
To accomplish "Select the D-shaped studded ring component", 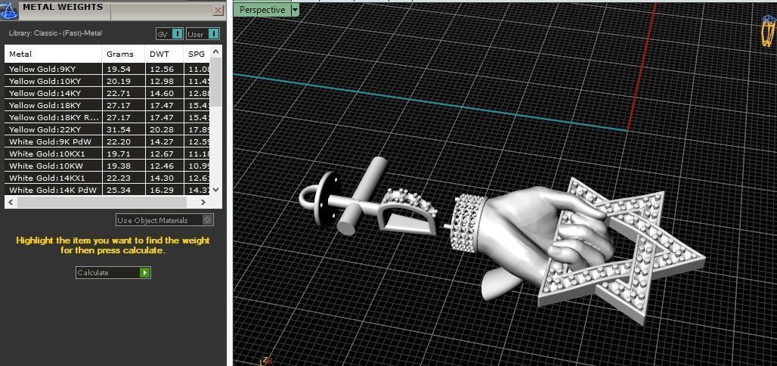I will (407, 213).
